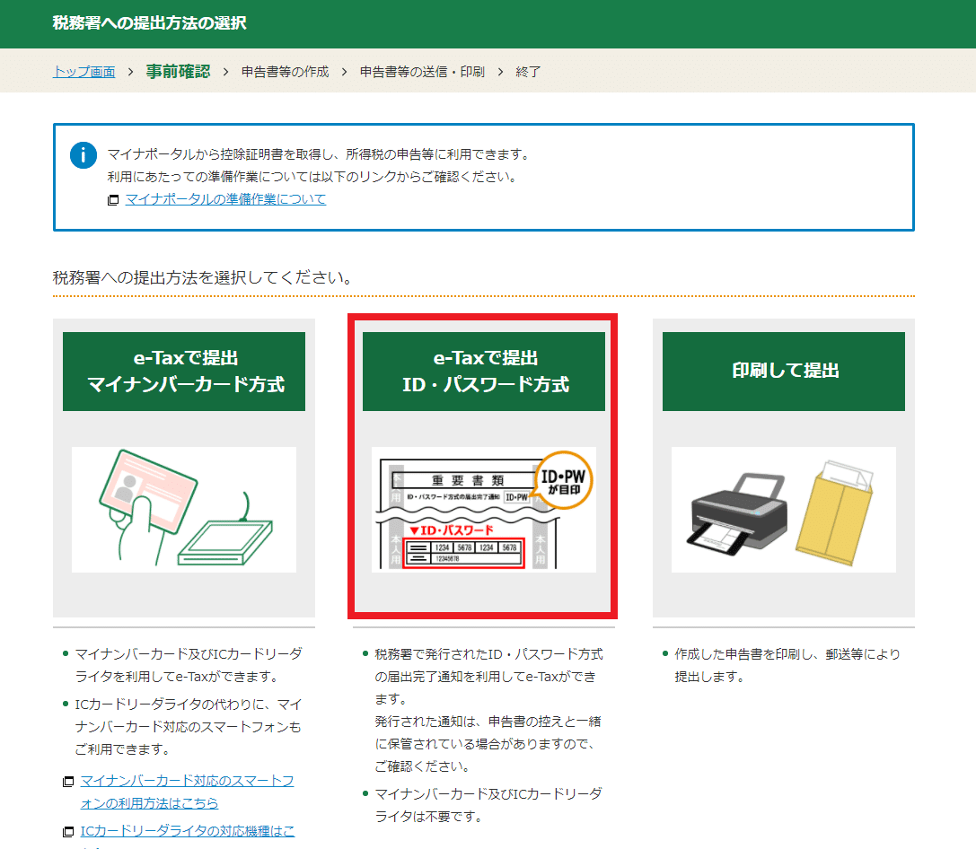
Task: Click text マイナンバーカード及びICカードリーダライタは不要です
Action: (x=488, y=805)
